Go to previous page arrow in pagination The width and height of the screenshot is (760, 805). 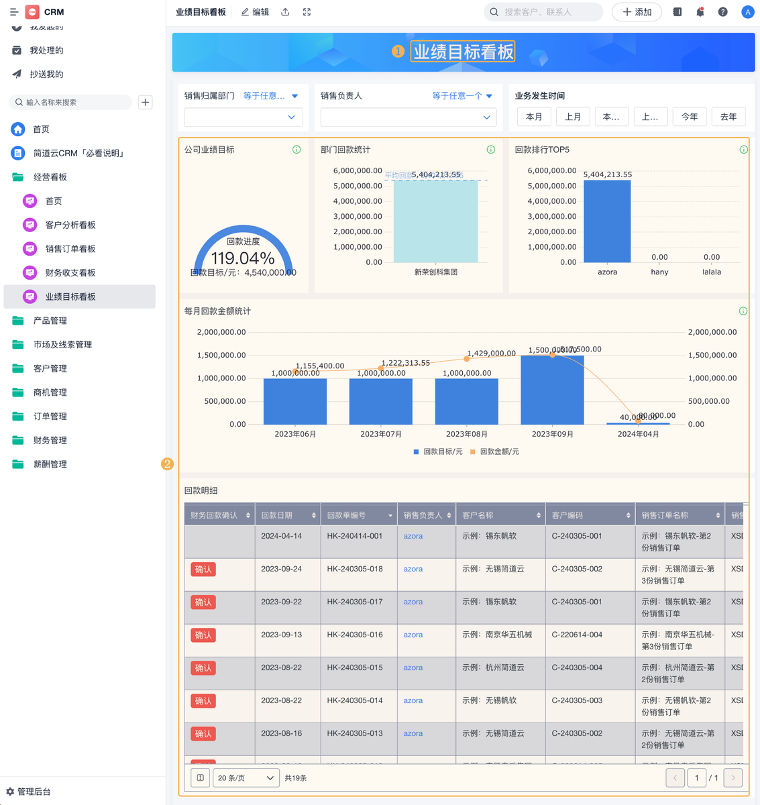point(675,778)
